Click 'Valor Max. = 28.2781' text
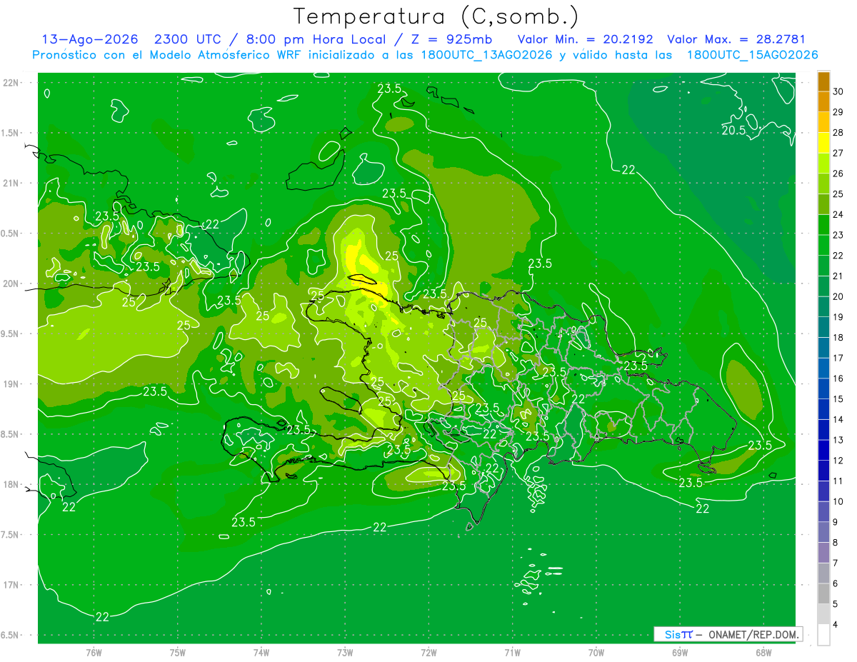This screenshot has height=662, width=857. click(736, 39)
